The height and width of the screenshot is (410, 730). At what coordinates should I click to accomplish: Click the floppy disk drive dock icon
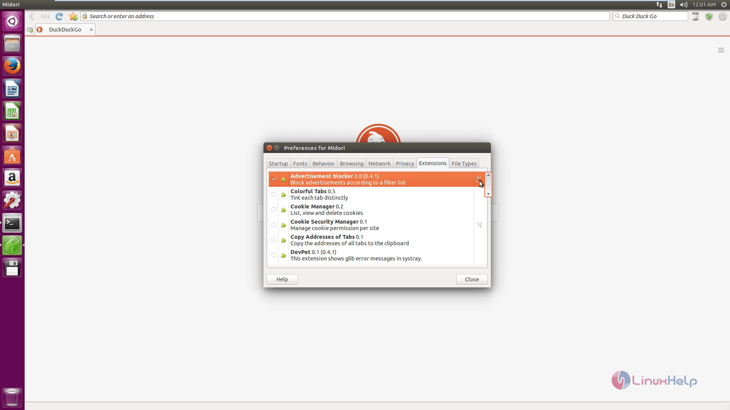pyautogui.click(x=12, y=268)
